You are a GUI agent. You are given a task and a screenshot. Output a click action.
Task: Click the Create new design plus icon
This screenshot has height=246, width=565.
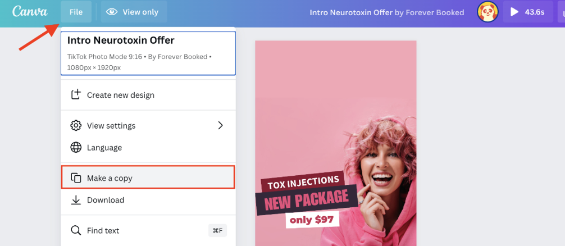76,95
